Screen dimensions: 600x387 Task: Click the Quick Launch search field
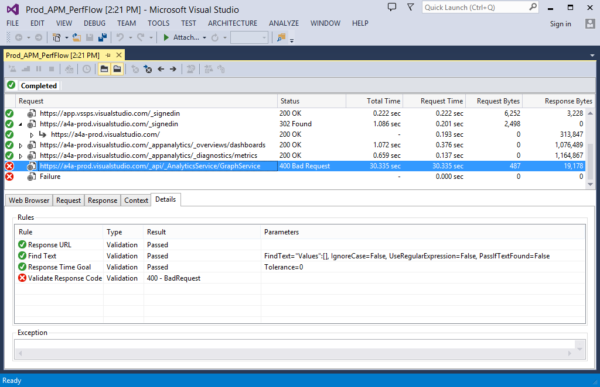click(480, 7)
